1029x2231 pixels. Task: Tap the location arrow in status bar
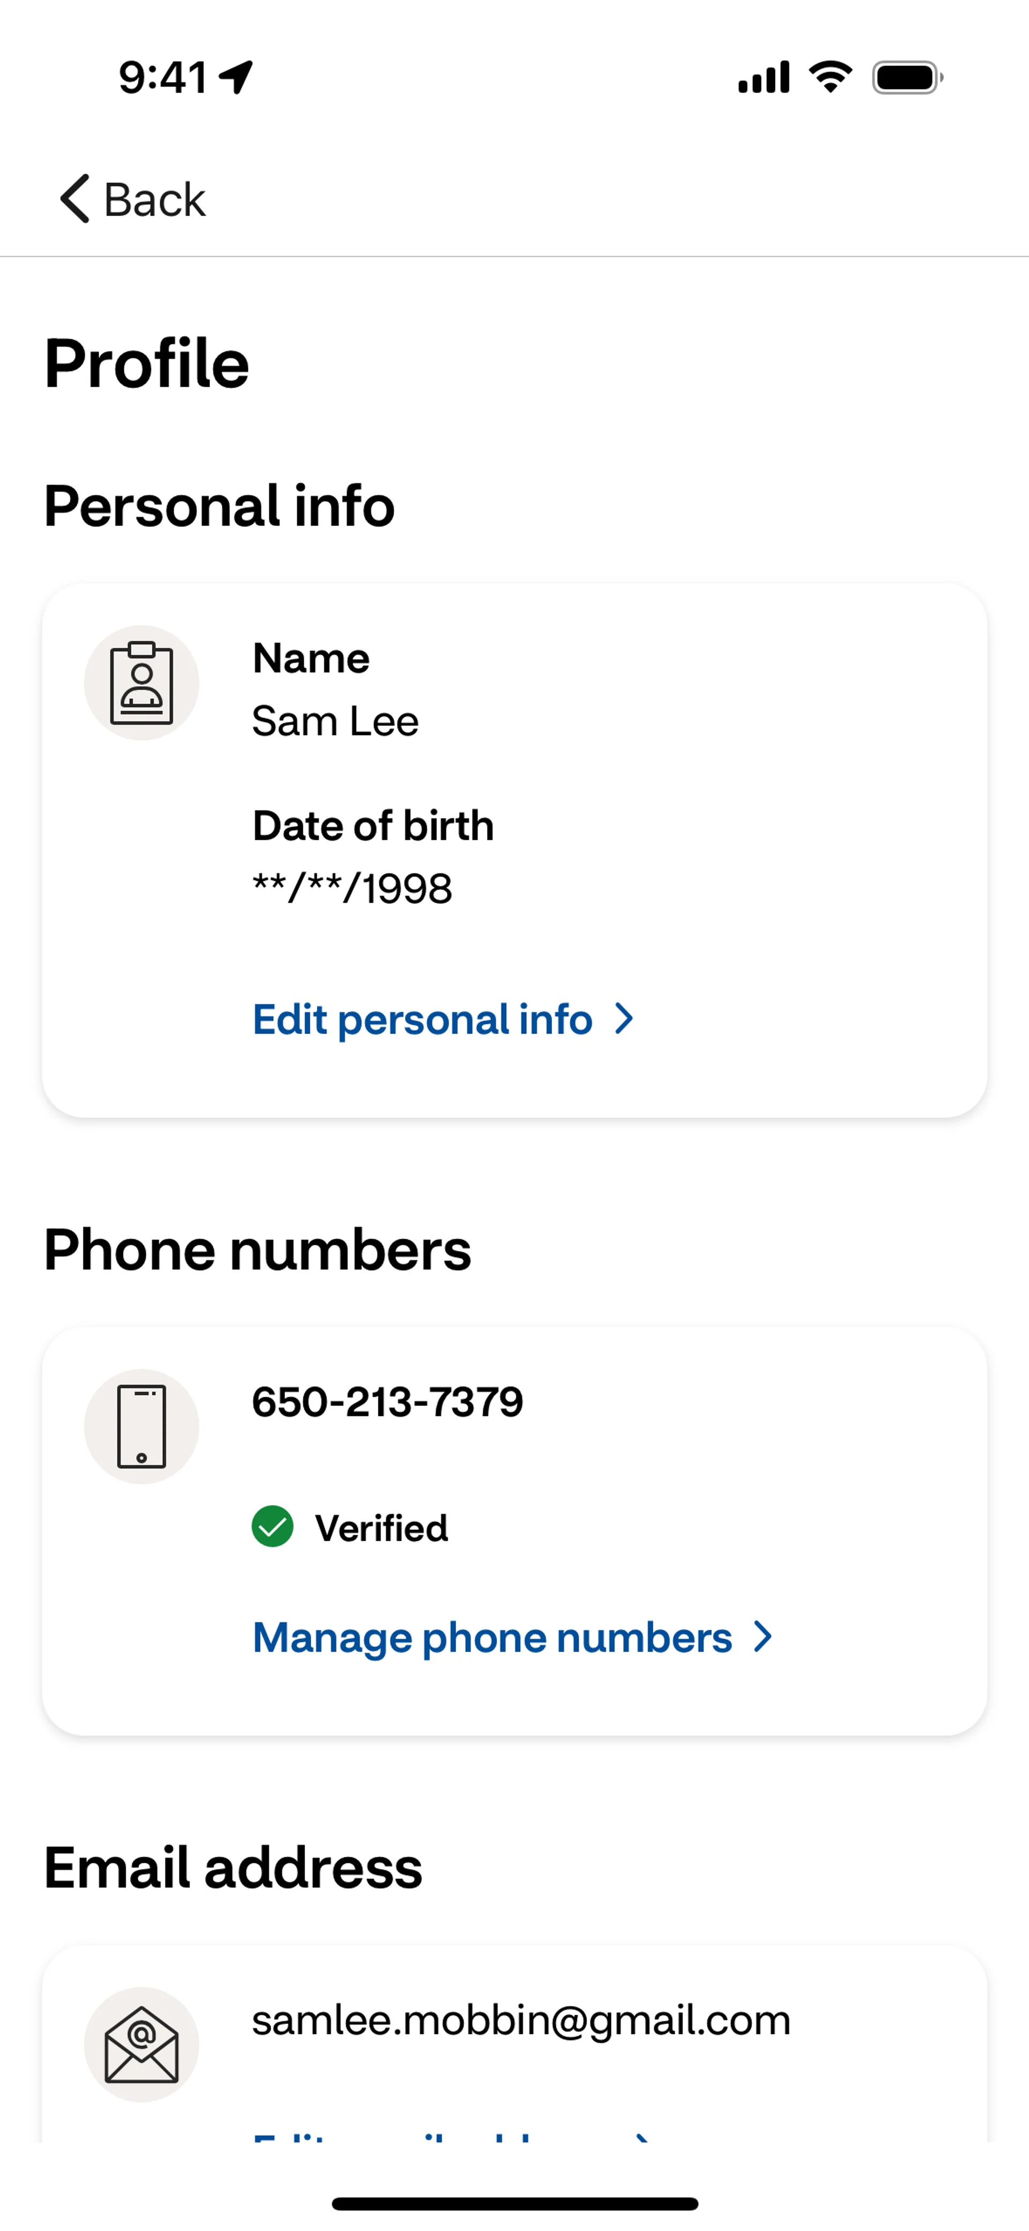[236, 77]
